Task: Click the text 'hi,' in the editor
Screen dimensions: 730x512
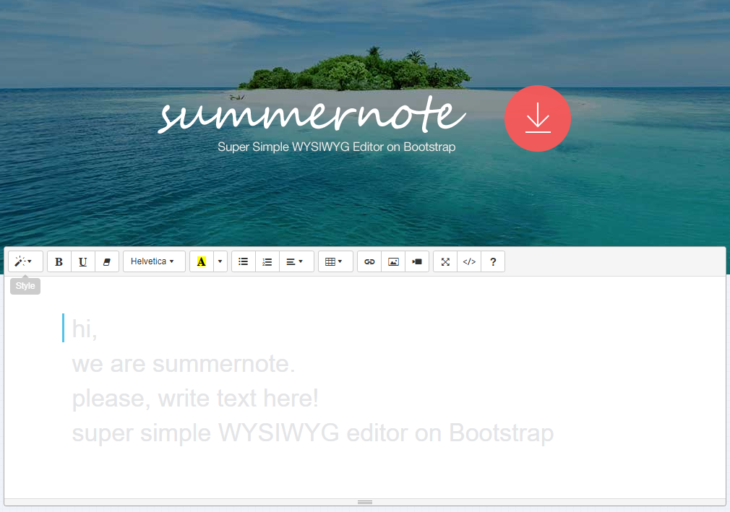Action: pyautogui.click(x=85, y=329)
